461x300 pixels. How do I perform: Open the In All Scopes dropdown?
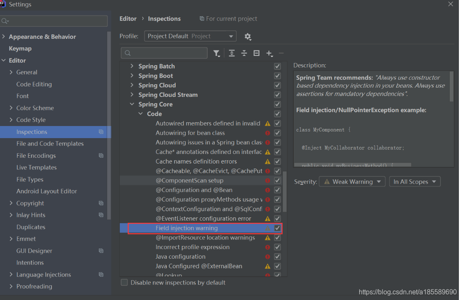coord(415,182)
